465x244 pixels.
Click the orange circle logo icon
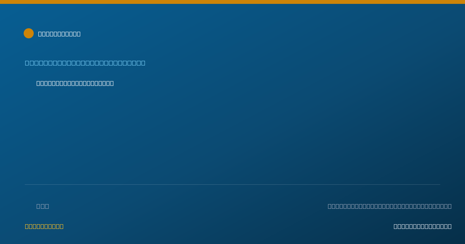click(x=29, y=33)
